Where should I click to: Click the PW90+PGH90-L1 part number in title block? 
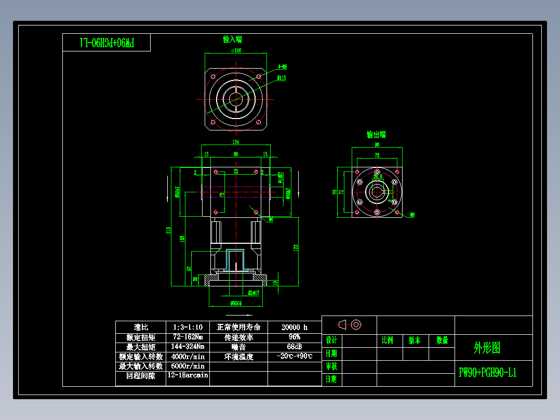tap(487, 372)
